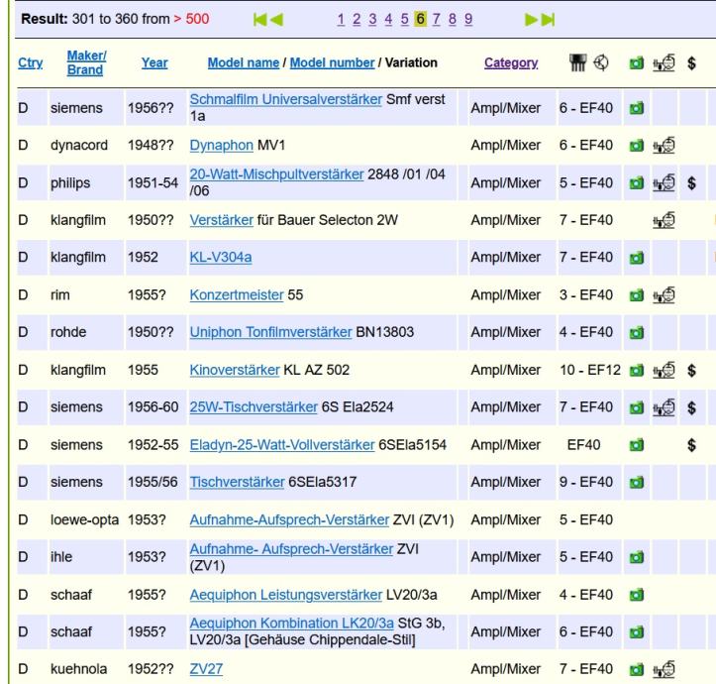
Task: Click tube icon in the table header
Action: (572, 62)
